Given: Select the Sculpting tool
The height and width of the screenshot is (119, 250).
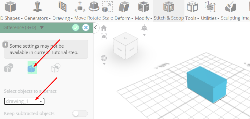Looking at the screenshot, I should click(x=231, y=11).
